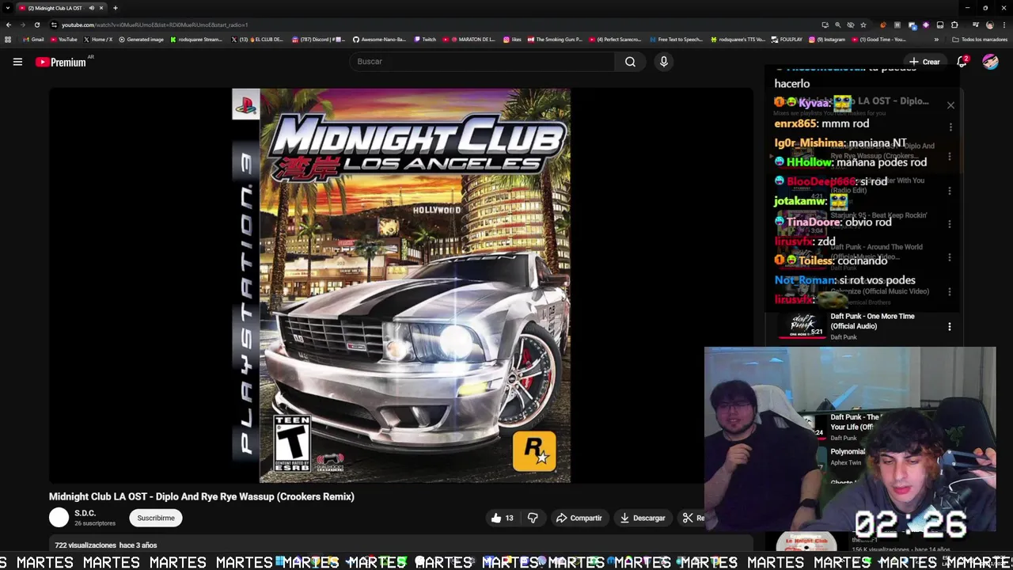Open options for the enrx865 playlist row

(x=950, y=127)
